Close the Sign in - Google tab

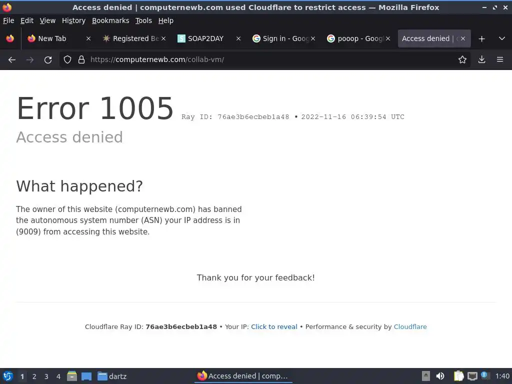[x=313, y=38]
